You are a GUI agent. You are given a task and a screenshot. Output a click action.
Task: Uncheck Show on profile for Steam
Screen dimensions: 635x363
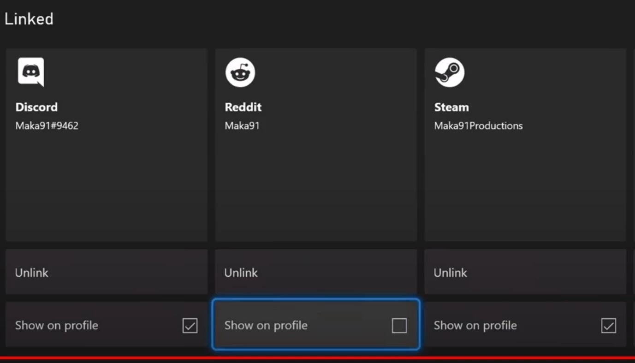pyautogui.click(x=609, y=326)
